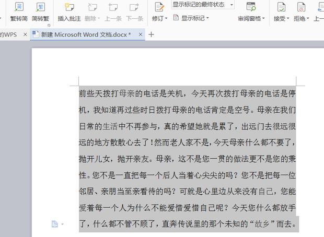Open a new tab with plus button
324x237 pixels.
[x=152, y=34]
